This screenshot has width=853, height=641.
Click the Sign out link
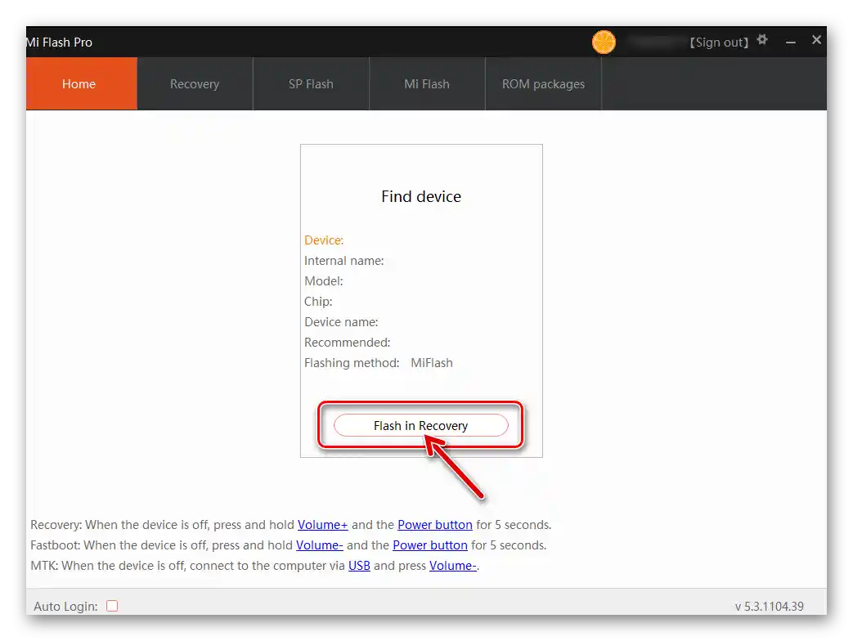click(719, 43)
